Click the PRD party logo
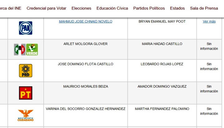 point(26,71)
